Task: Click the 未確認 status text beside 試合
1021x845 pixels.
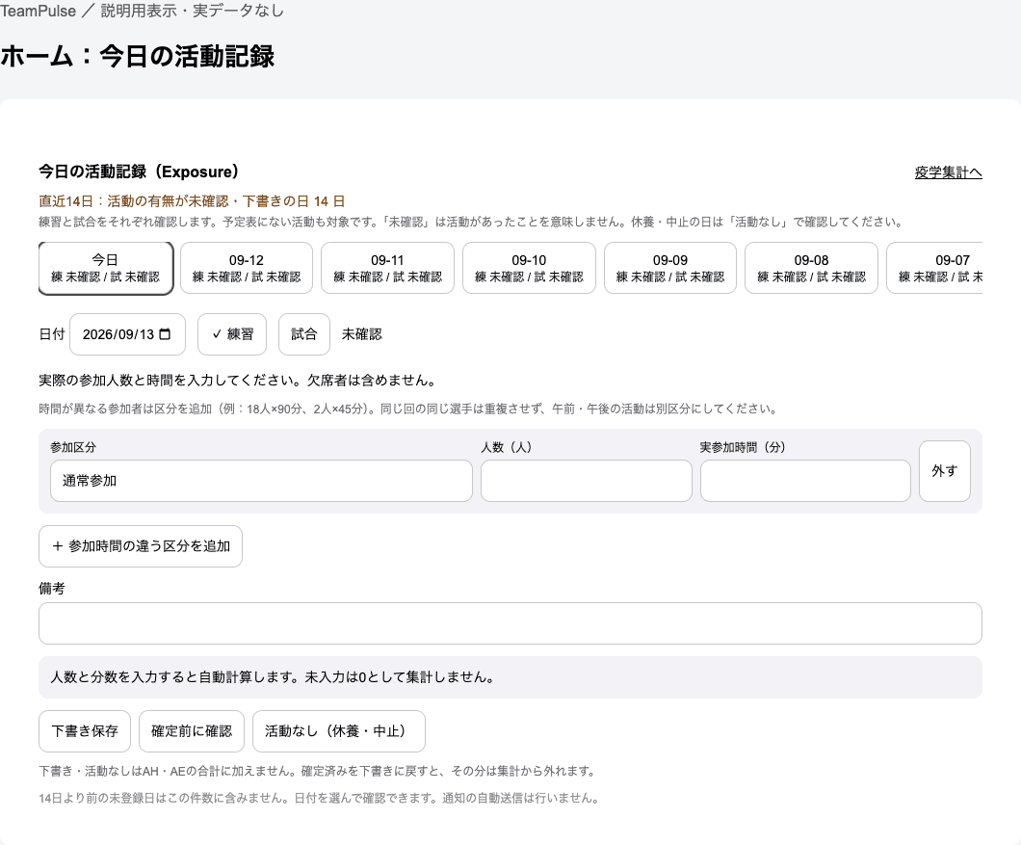Action: pos(362,334)
